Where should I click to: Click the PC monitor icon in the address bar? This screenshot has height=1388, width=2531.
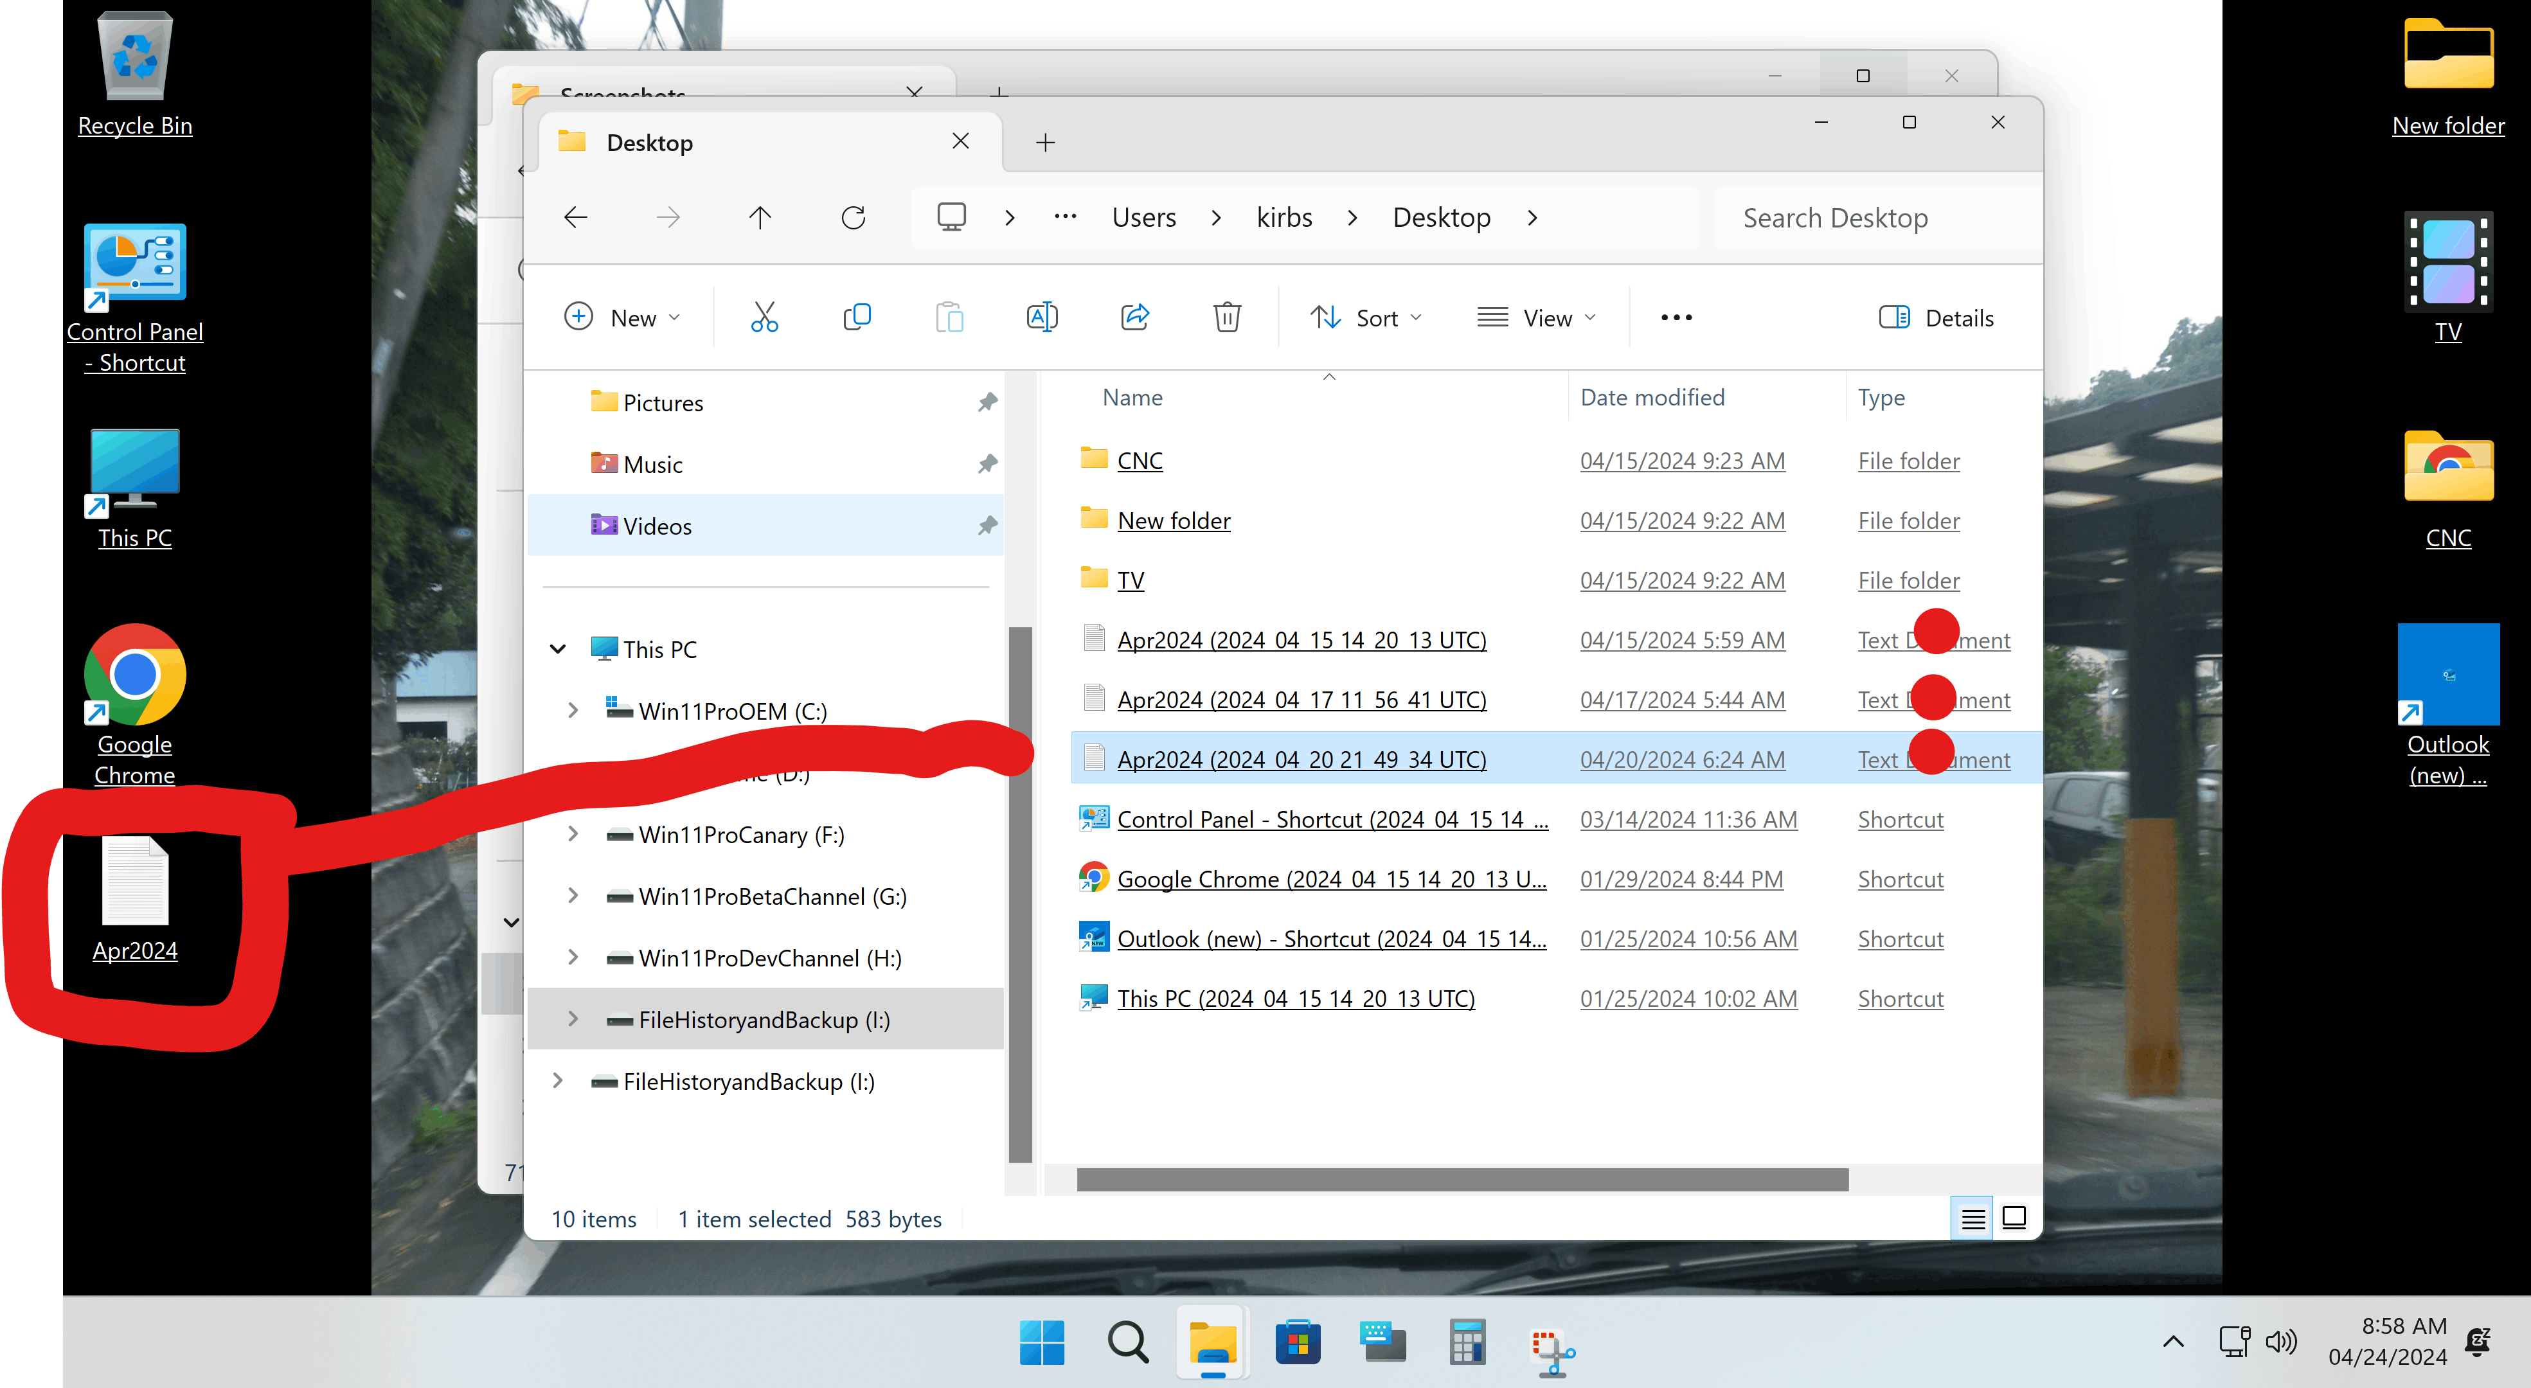tap(951, 217)
